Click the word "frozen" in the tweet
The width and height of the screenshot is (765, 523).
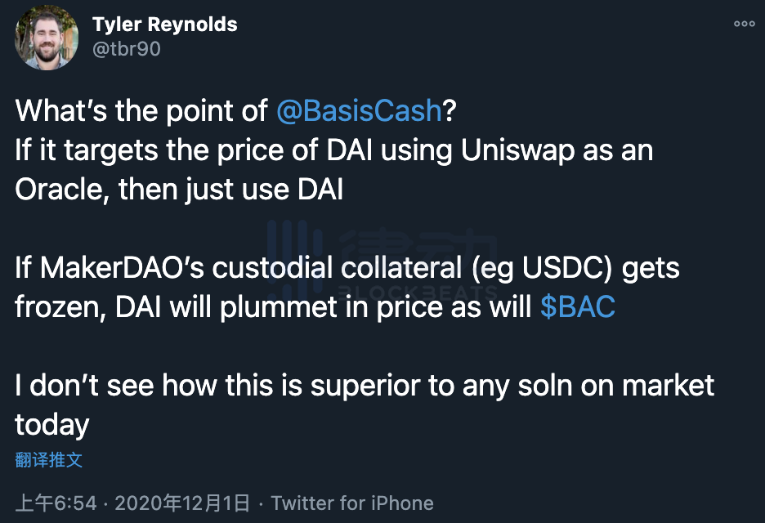tap(60, 306)
